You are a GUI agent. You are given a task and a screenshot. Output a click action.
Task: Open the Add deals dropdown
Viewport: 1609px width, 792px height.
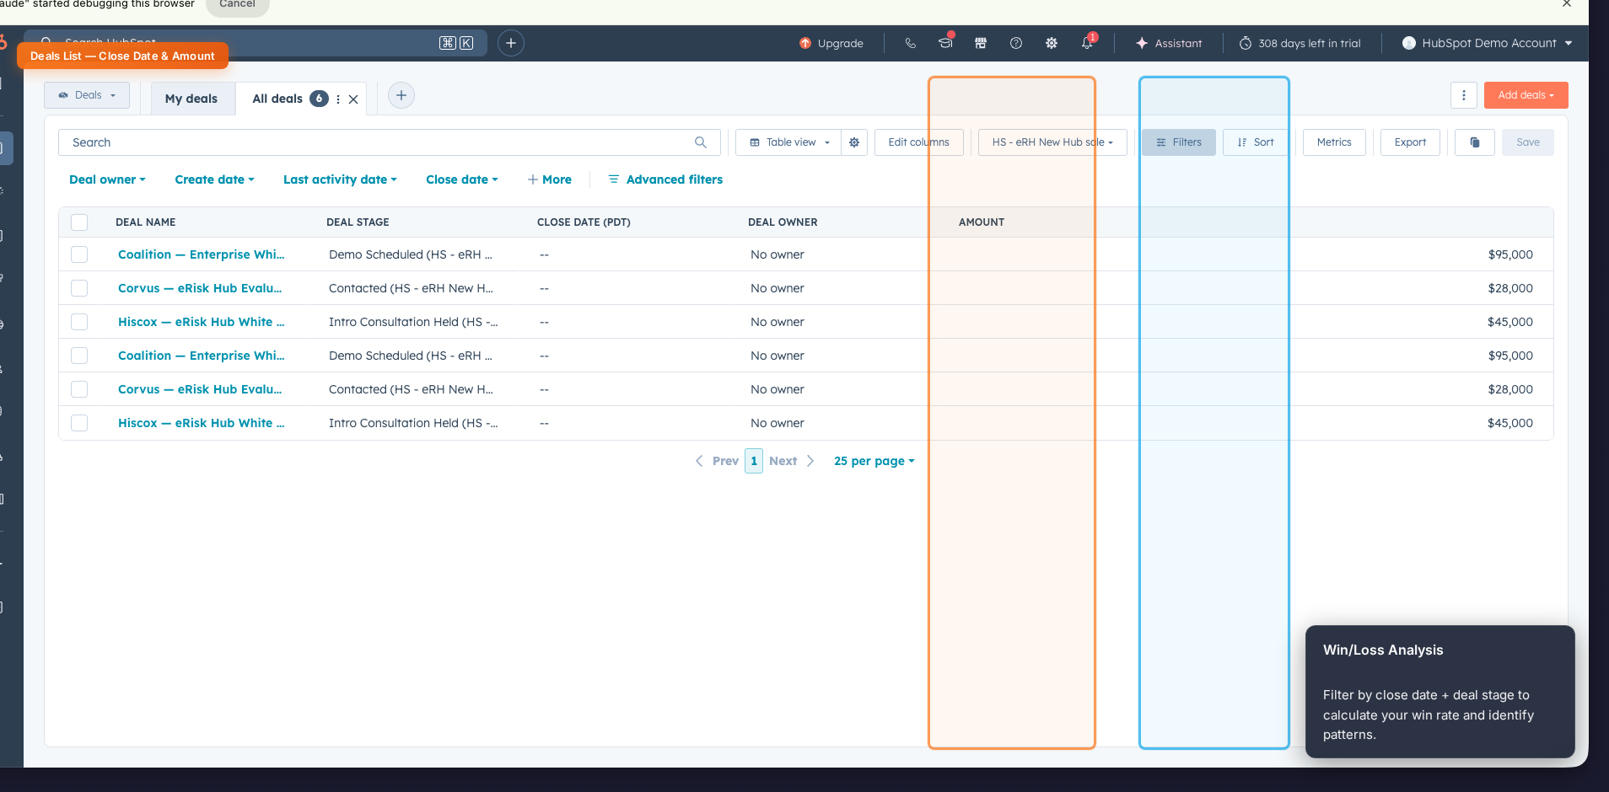1526,95
